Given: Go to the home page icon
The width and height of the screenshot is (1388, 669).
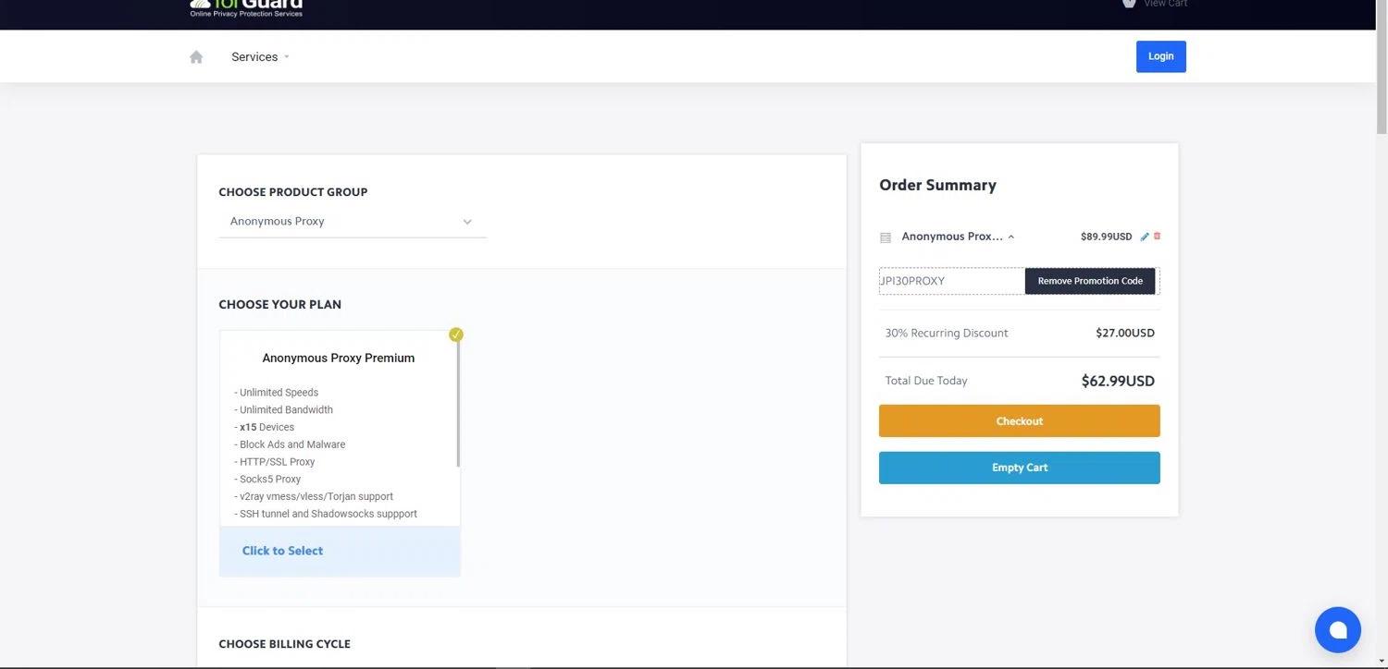Looking at the screenshot, I should pos(196,56).
